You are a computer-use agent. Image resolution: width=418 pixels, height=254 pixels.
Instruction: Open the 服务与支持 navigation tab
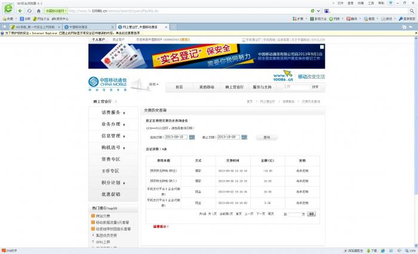click(262, 87)
